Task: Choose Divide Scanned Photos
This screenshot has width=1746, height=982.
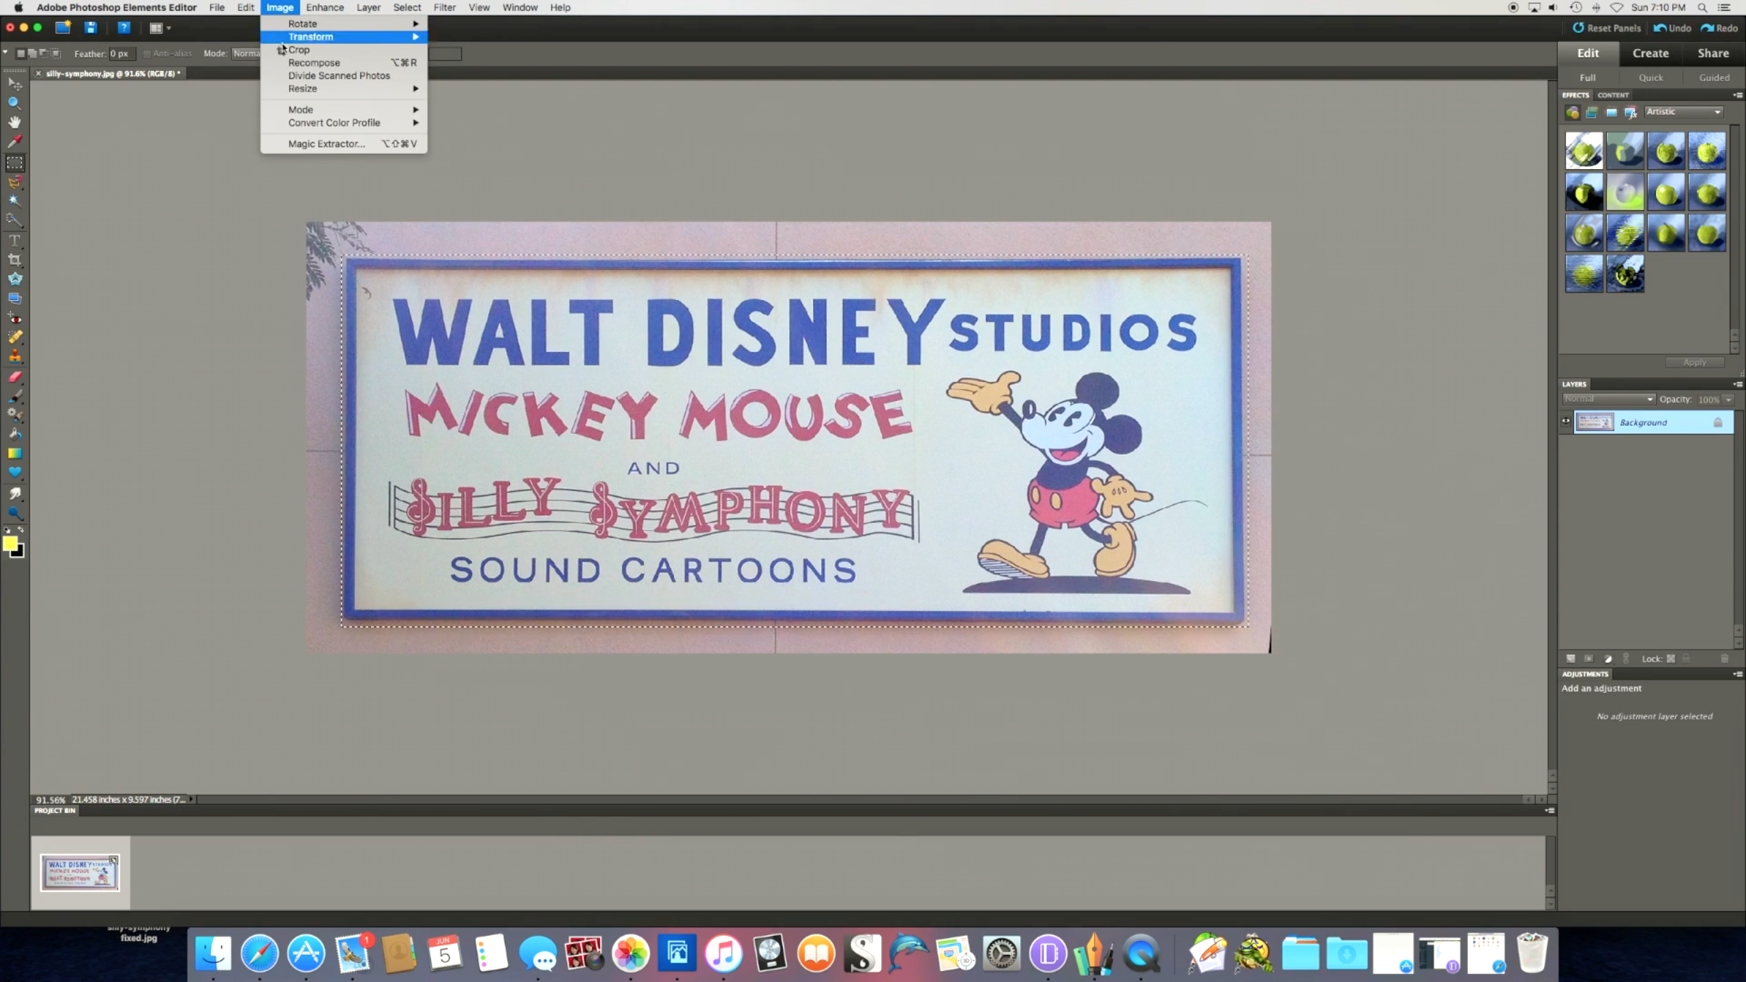Action: 344,76
